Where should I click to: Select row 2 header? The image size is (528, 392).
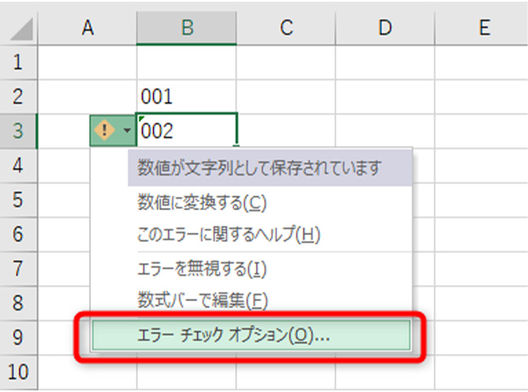tap(19, 97)
